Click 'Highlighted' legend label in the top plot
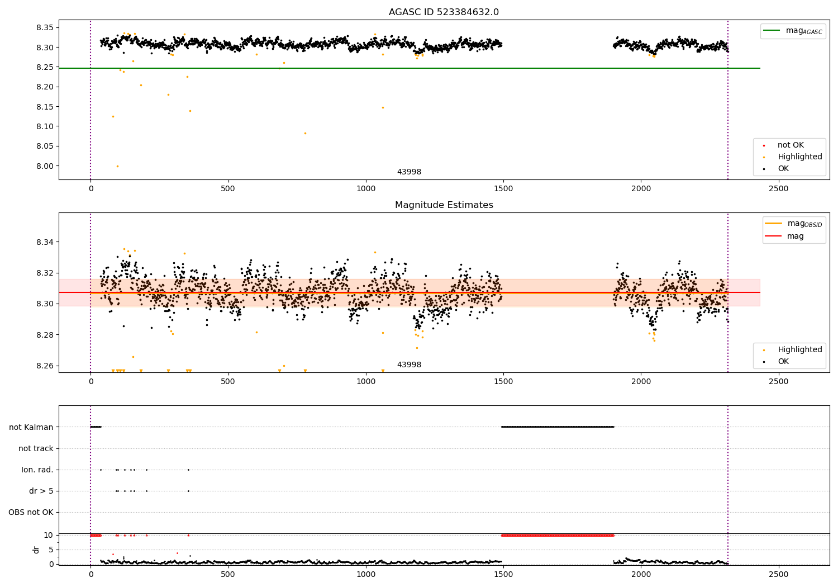The image size is (838, 587). pyautogui.click(x=800, y=157)
